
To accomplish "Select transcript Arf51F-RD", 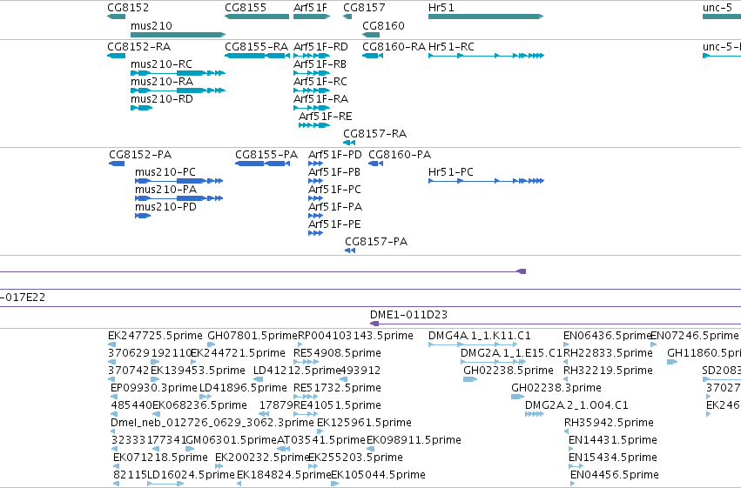I will point(320,47).
